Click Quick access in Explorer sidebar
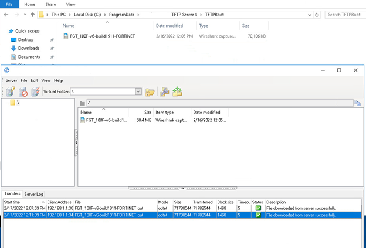Image resolution: width=366 pixels, height=248 pixels. pyautogui.click(x=28, y=31)
